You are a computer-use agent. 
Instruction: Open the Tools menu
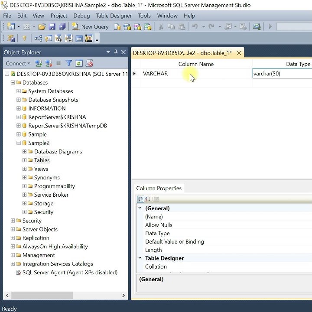coord(144,16)
